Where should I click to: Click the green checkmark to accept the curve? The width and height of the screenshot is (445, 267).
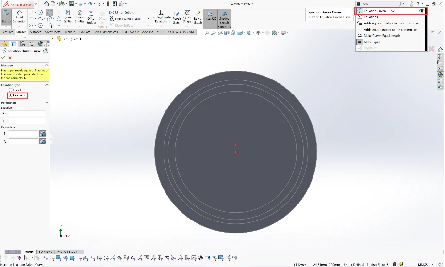pos(3,58)
